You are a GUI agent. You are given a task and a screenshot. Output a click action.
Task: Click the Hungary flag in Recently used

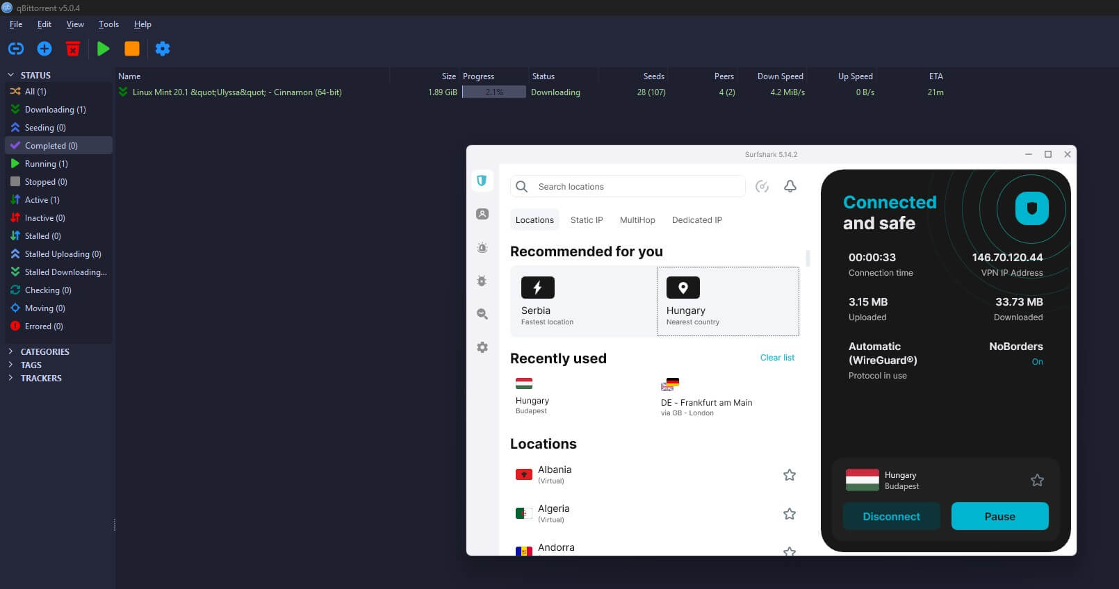524,383
